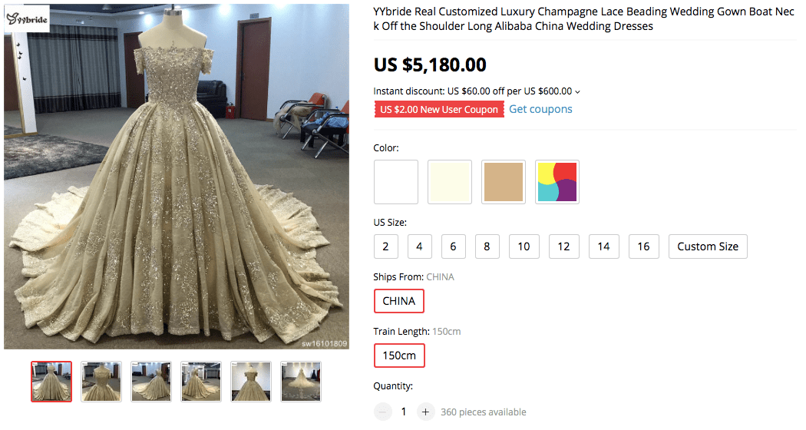Screen dimensions: 806x430
Task: Decrease quantity with the minus icon
Action: (382, 412)
